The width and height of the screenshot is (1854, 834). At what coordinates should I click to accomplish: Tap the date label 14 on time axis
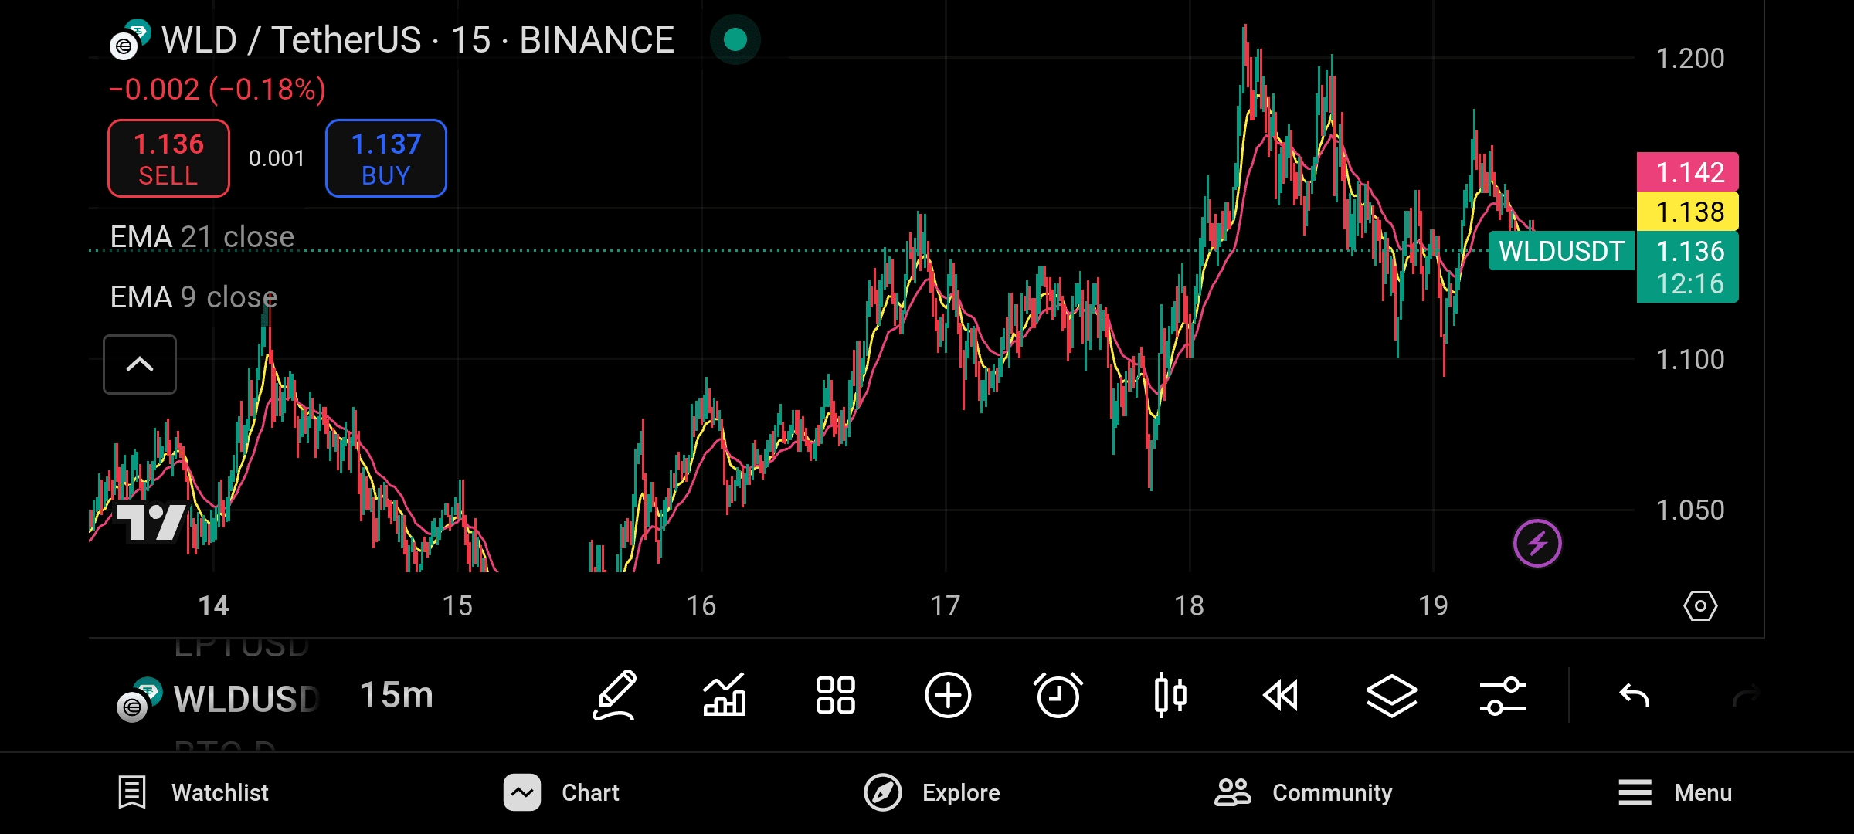pos(213,606)
